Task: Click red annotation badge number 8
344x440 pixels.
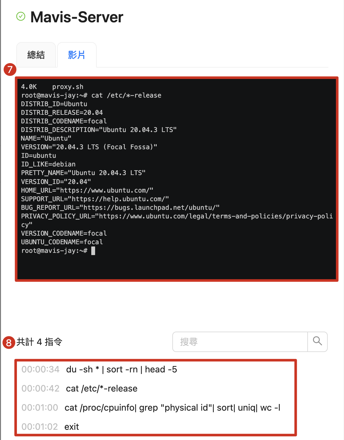Action: (x=9, y=342)
